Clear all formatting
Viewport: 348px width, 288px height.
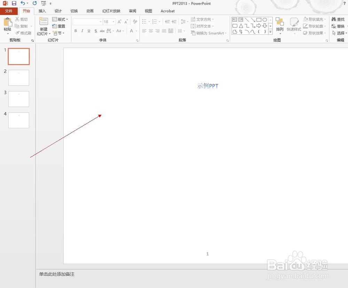coord(135,22)
